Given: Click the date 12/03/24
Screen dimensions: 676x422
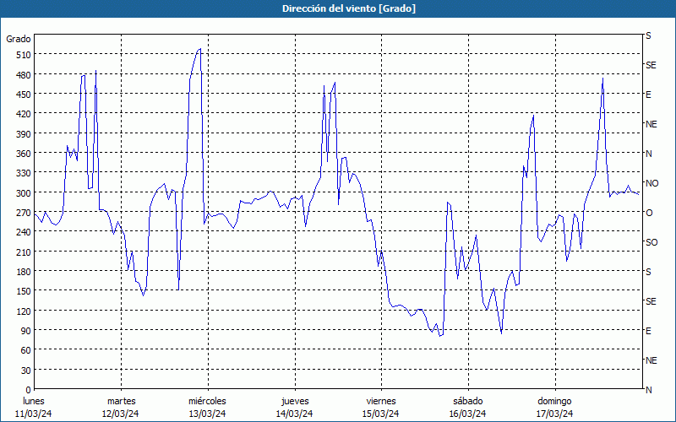Looking at the screenshot, I should tap(120, 414).
